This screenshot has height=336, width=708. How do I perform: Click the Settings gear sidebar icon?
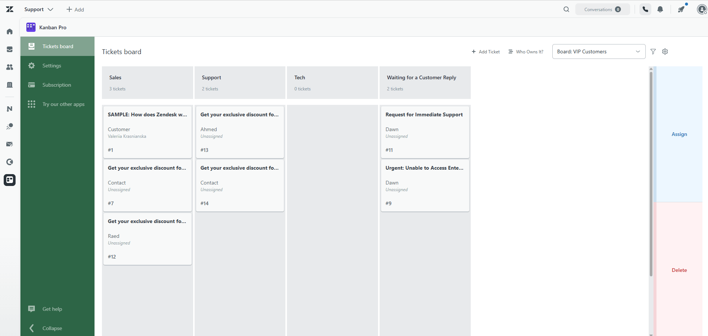(x=32, y=66)
